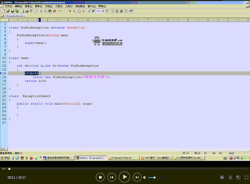The width and height of the screenshot is (250, 184).
Task: Click 'class FuShuException extends Exception' line
Action: (47, 28)
